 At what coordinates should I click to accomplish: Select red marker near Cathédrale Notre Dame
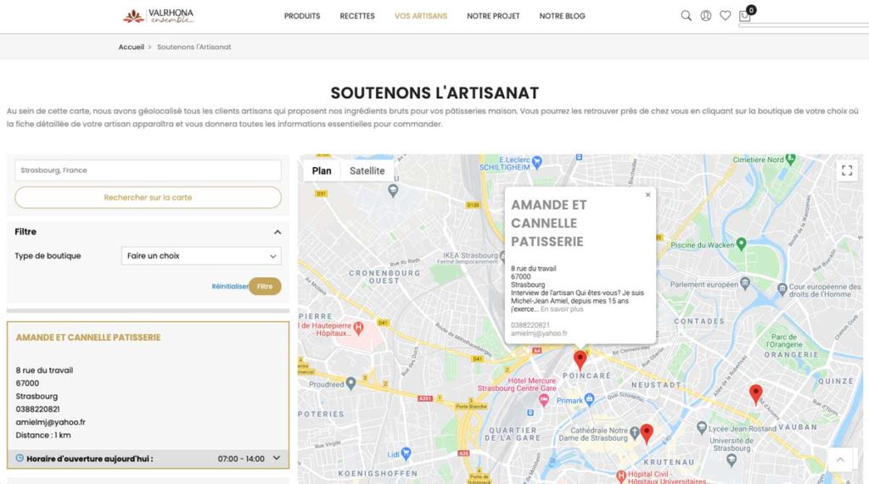(x=647, y=432)
